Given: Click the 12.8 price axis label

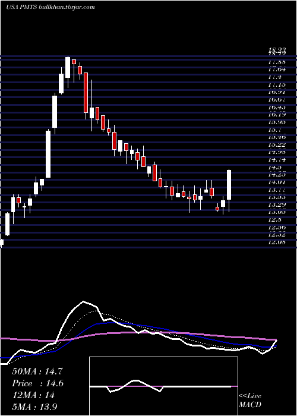Looking at the screenshot, I should click(x=274, y=219).
